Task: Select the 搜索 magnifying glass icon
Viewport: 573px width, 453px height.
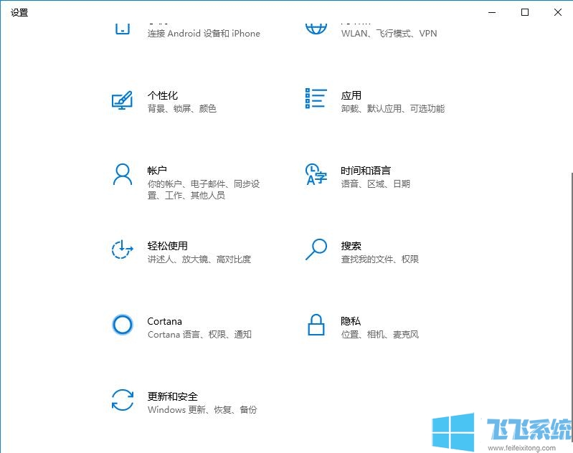Action: (316, 249)
